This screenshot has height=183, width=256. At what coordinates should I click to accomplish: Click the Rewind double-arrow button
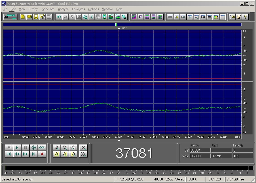17,154
